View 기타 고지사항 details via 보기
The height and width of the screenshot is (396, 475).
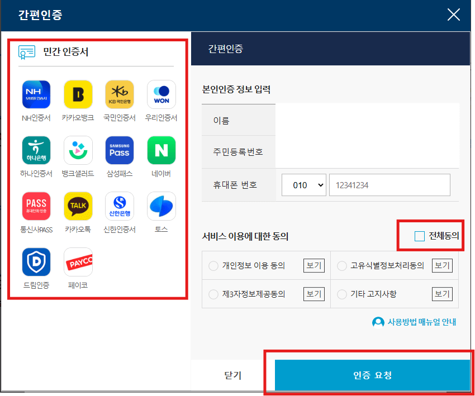pyautogui.click(x=442, y=294)
